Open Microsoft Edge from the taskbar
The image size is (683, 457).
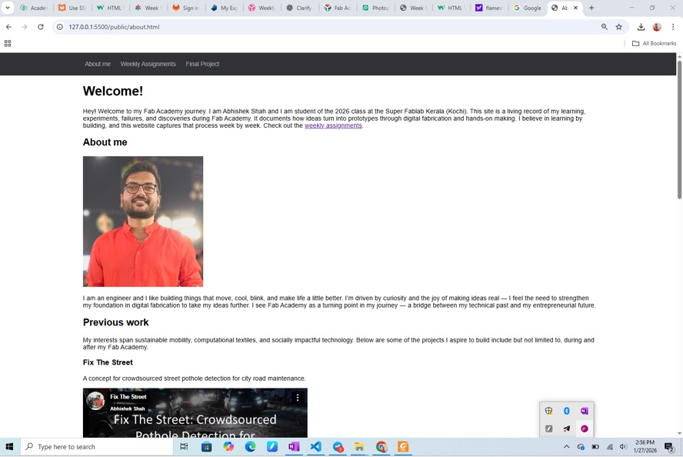[250, 446]
